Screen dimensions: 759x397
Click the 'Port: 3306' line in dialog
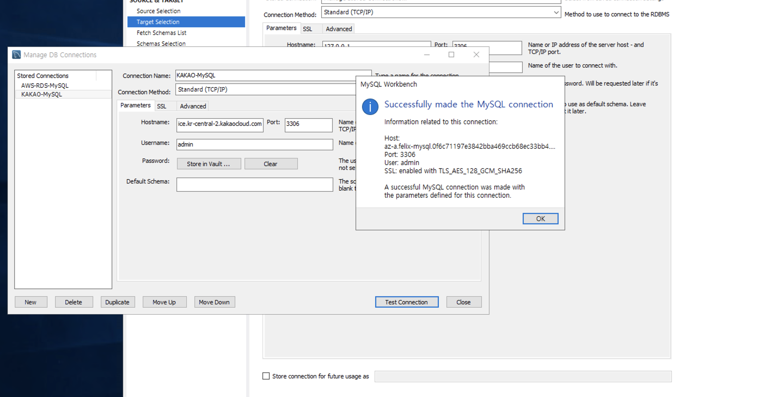click(x=400, y=155)
